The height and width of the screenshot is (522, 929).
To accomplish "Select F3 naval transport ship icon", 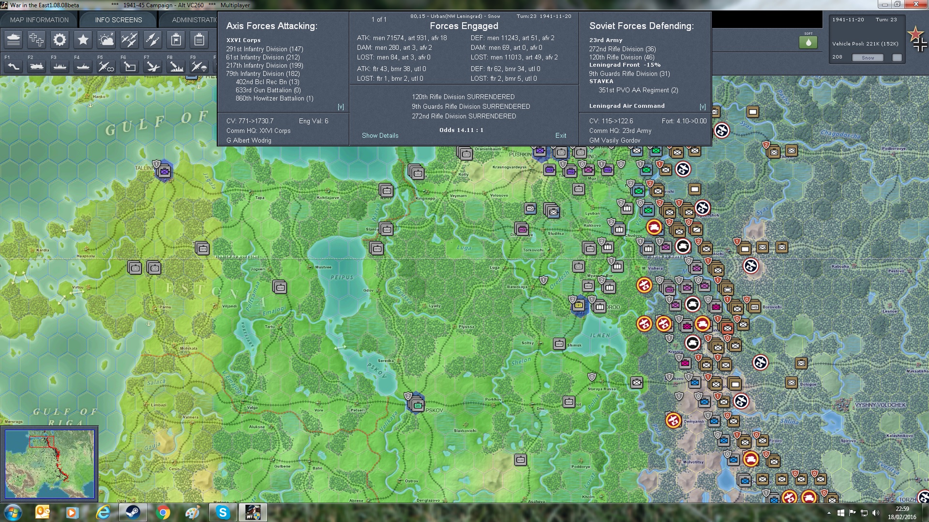I will click(x=60, y=66).
